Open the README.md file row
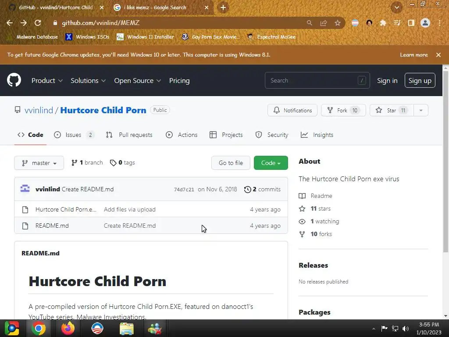 pos(151,226)
